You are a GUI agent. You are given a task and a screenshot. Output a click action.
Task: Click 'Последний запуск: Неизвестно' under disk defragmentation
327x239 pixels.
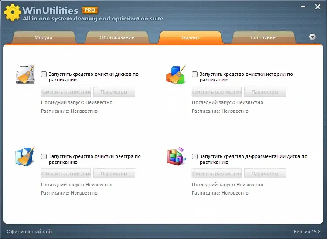click(227, 185)
